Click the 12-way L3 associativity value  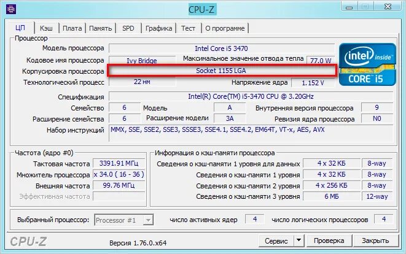[x=377, y=196]
